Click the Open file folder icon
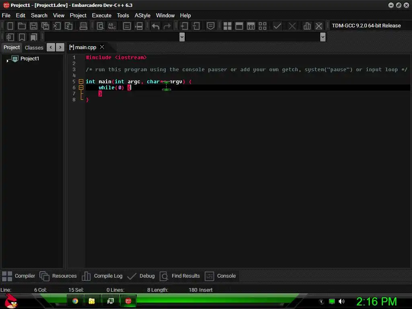Viewport: 412px width, 309px height. 22,26
